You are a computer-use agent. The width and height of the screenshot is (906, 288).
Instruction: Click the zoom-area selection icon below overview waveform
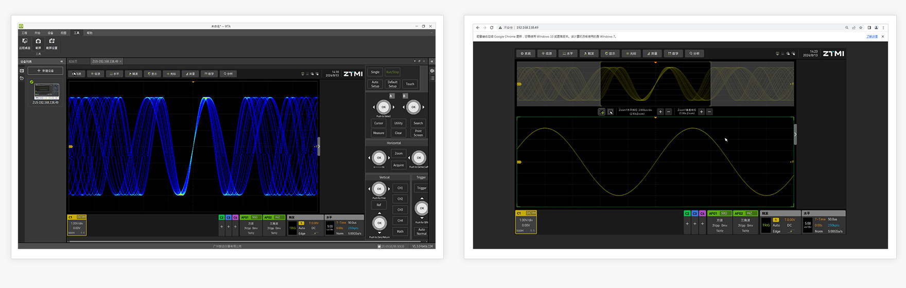tap(601, 112)
